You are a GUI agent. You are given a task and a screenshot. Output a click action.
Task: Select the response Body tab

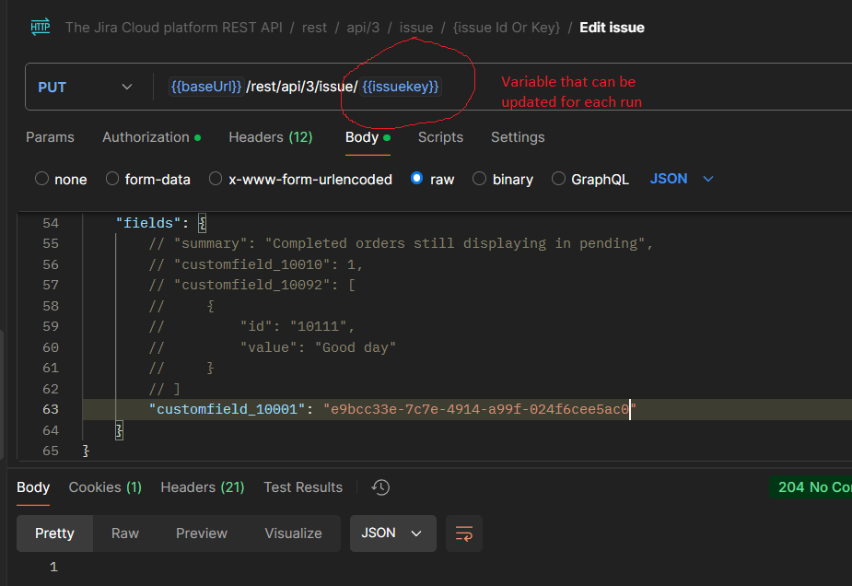click(33, 487)
